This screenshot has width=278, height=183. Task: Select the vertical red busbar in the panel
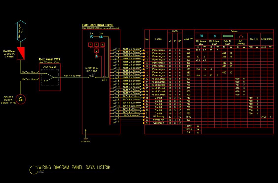pos(110,82)
